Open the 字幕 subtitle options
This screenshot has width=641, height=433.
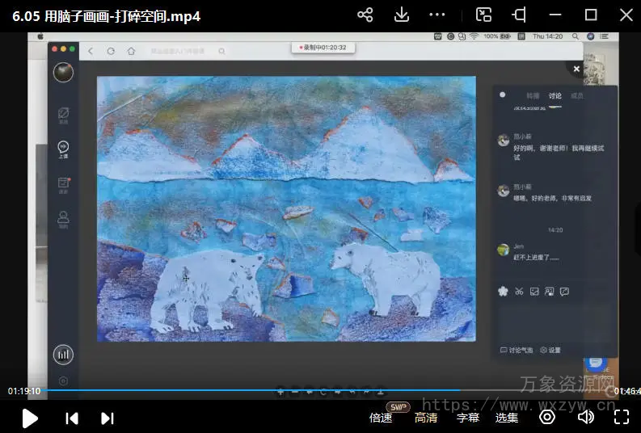[468, 418]
